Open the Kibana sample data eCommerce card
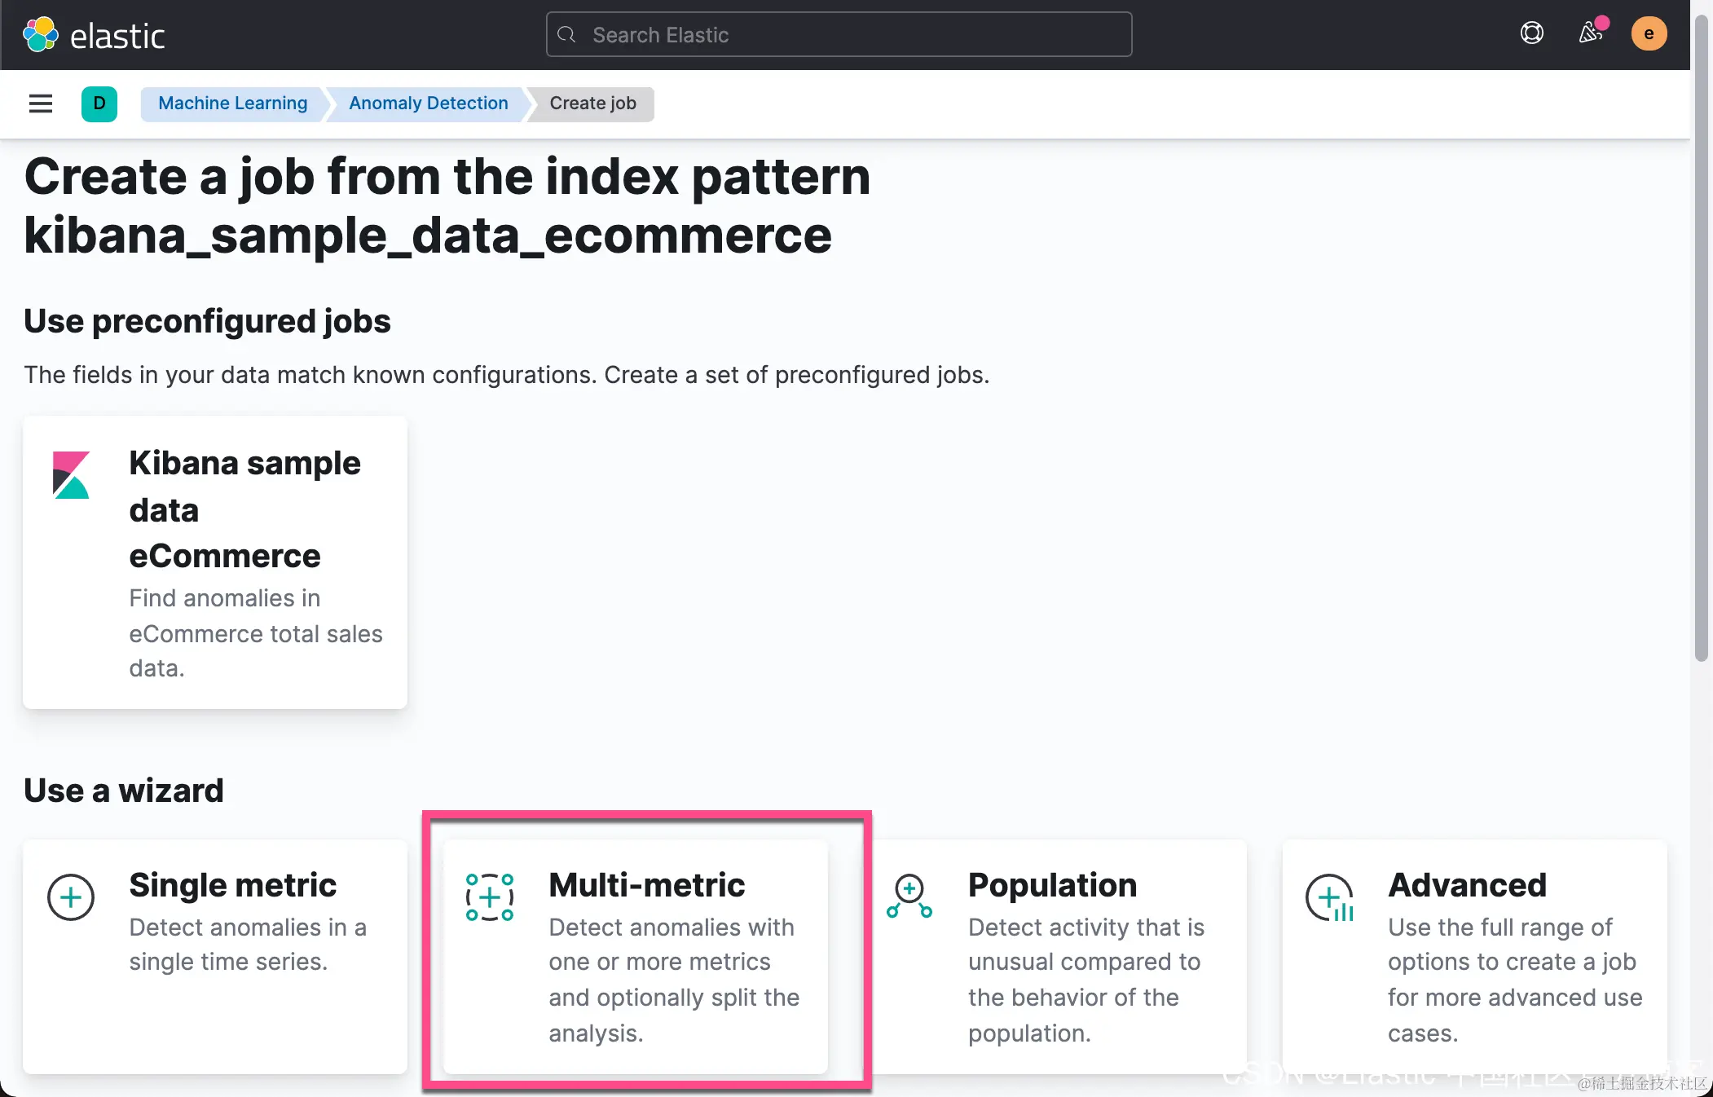1713x1097 pixels. point(215,562)
